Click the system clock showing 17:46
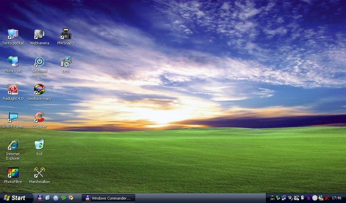The width and height of the screenshot is (346, 203). pos(336,198)
